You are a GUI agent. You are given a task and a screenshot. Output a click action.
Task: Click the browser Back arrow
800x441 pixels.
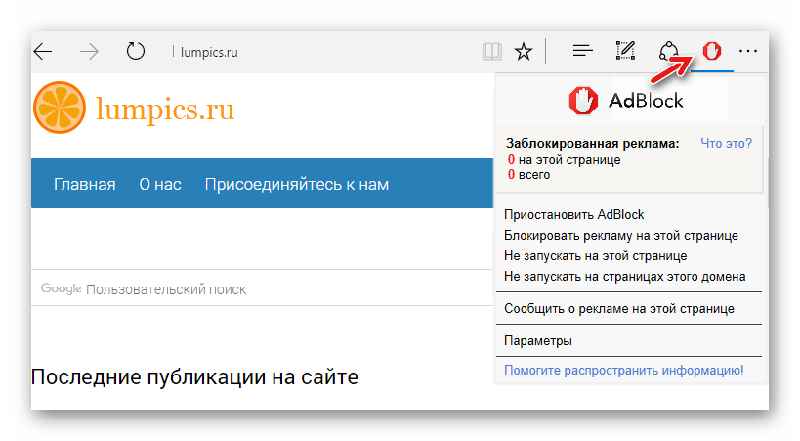point(44,52)
